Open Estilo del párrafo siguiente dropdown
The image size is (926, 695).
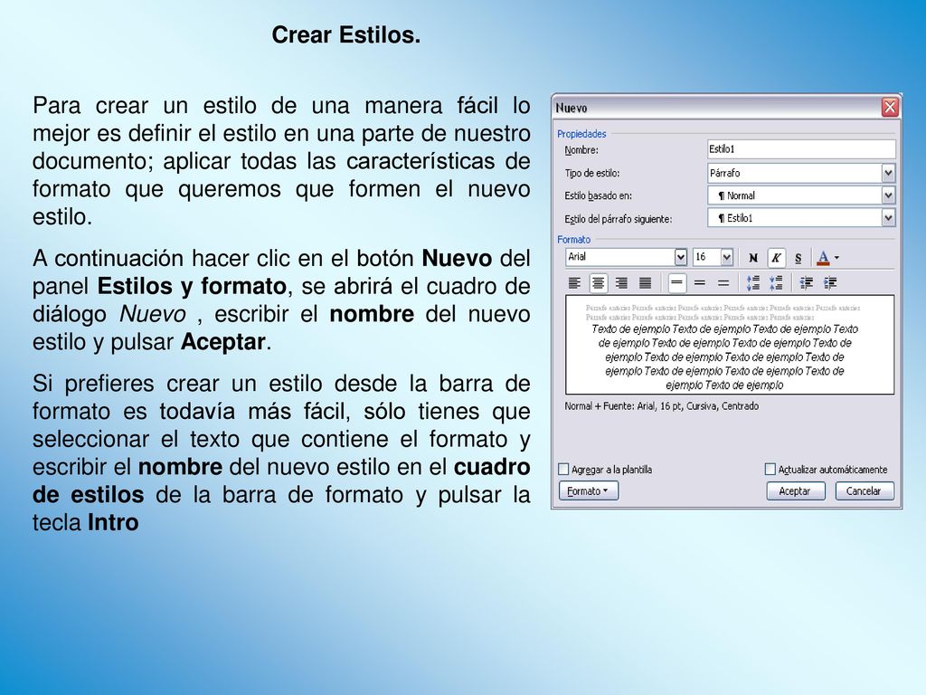click(888, 218)
